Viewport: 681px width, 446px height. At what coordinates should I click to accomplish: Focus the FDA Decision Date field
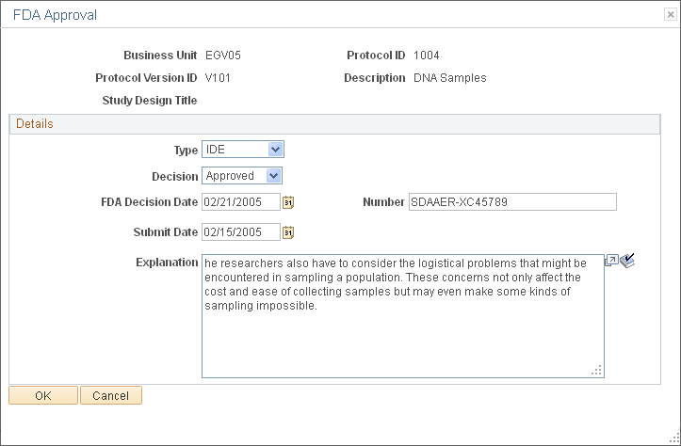click(x=241, y=202)
